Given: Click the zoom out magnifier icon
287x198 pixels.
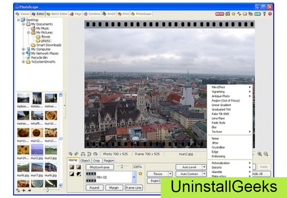Looking at the screenshot, I should click(x=266, y=154).
